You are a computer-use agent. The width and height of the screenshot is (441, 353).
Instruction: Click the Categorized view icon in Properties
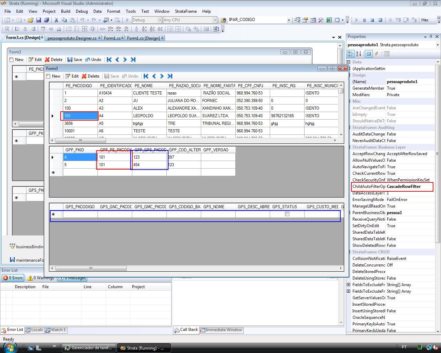351,54
